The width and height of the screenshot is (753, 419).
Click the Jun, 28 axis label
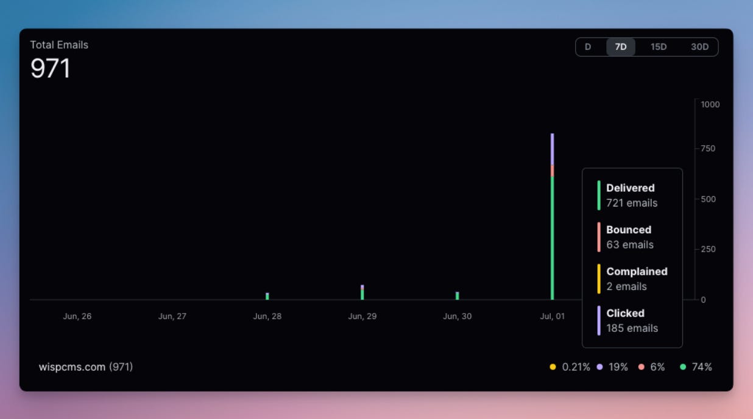[267, 316]
